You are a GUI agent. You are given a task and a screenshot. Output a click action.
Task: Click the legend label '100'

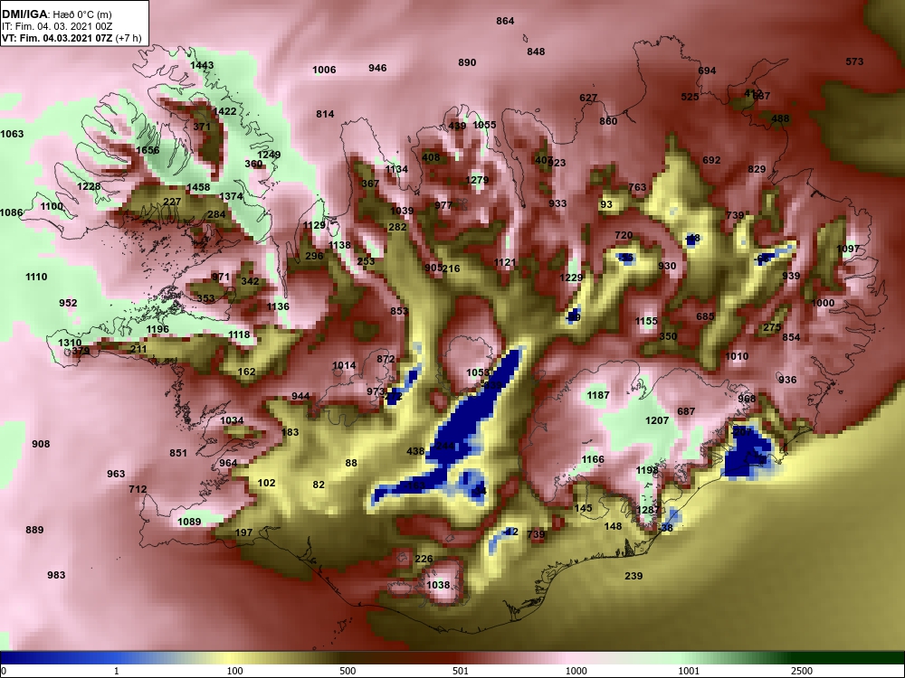coord(234,671)
